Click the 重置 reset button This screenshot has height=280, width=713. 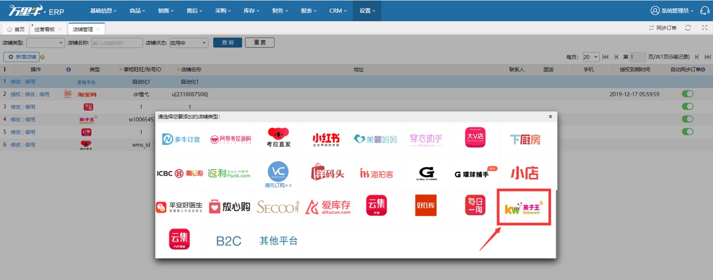(x=259, y=43)
